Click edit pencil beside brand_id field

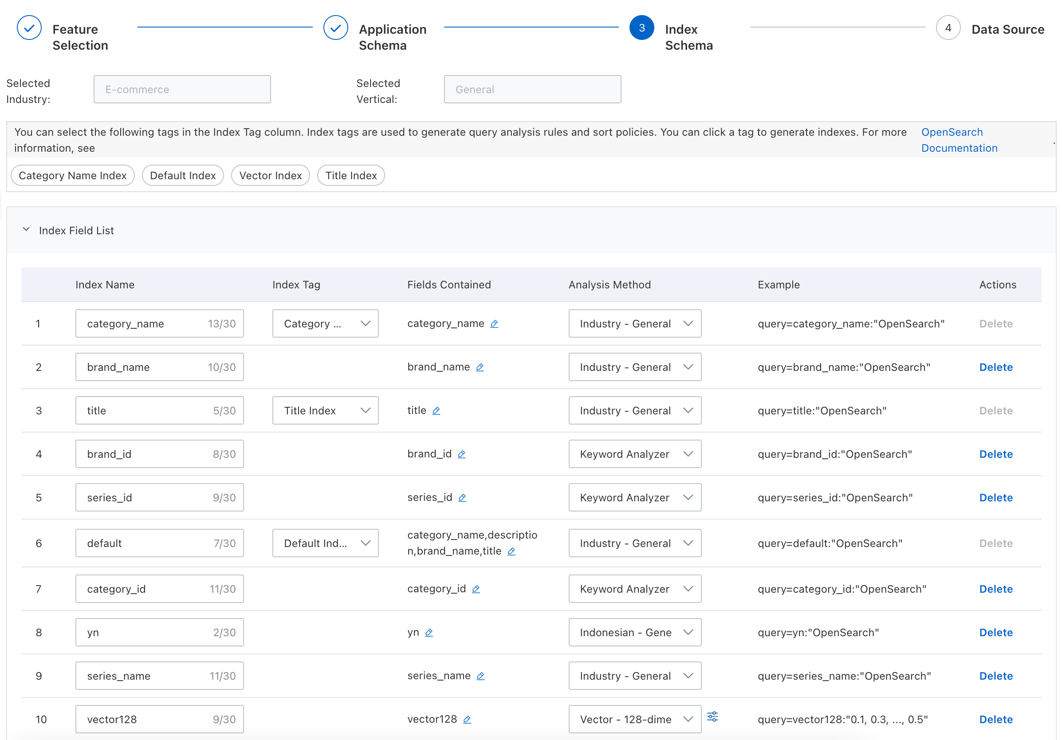coord(462,454)
